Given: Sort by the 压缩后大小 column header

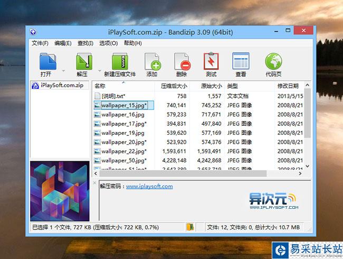Looking at the screenshot, I should [173, 86].
